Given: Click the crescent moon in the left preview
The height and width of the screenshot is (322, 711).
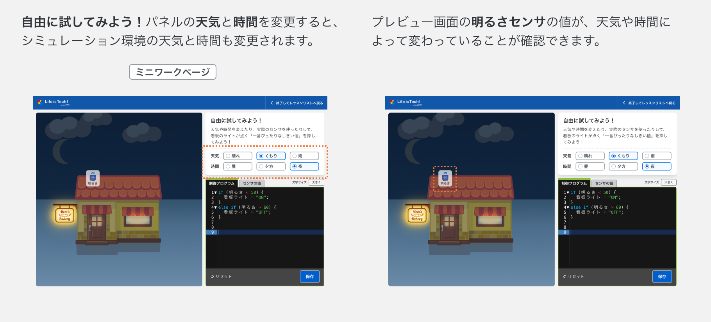Looking at the screenshot, I should 61,151.
